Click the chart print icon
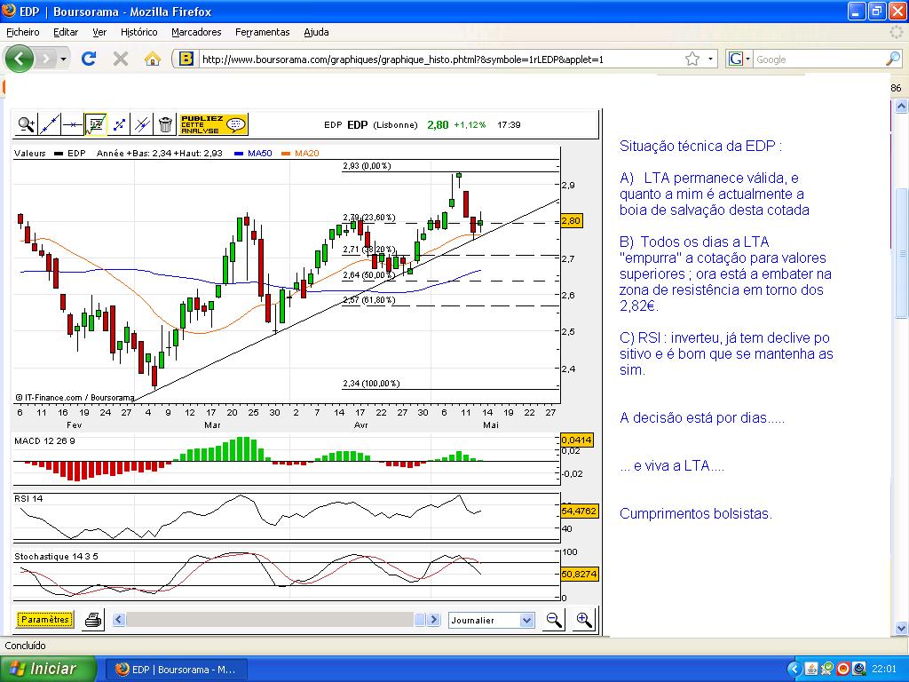 point(93,620)
